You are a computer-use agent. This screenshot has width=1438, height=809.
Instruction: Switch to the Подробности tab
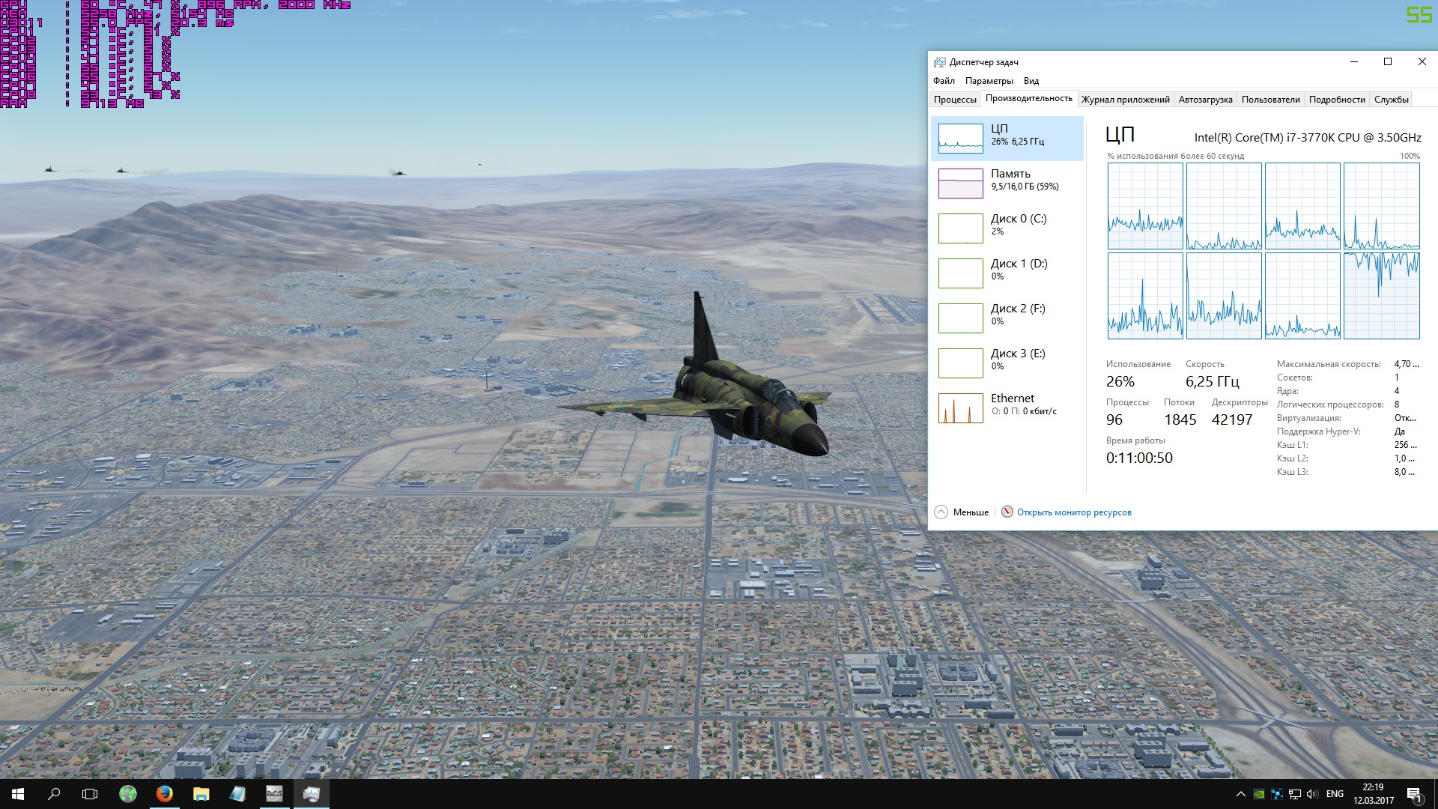(1337, 100)
